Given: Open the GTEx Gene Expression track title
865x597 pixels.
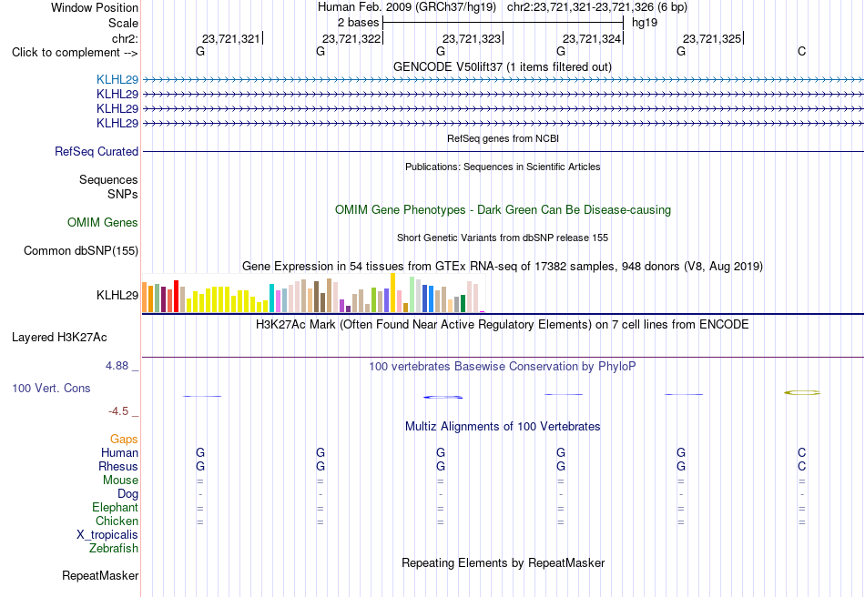Looking at the screenshot, I should [503, 267].
